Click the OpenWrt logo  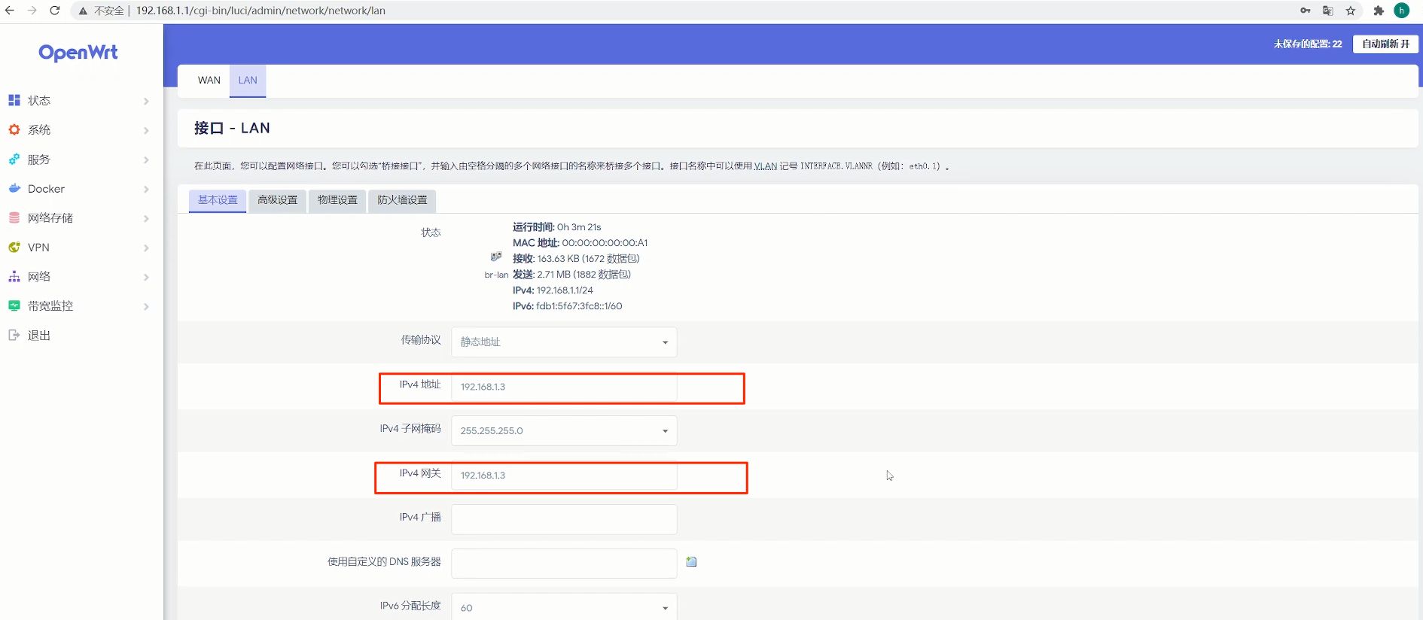point(78,53)
